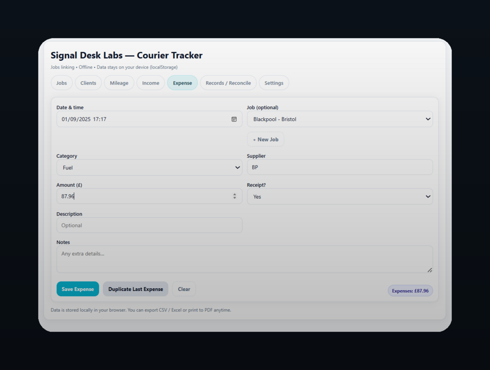Click into the Description input field
This screenshot has height=370, width=490.
[149, 225]
